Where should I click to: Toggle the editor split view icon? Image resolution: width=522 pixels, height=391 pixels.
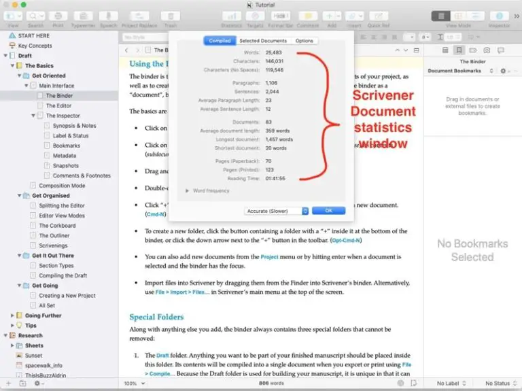[416, 50]
